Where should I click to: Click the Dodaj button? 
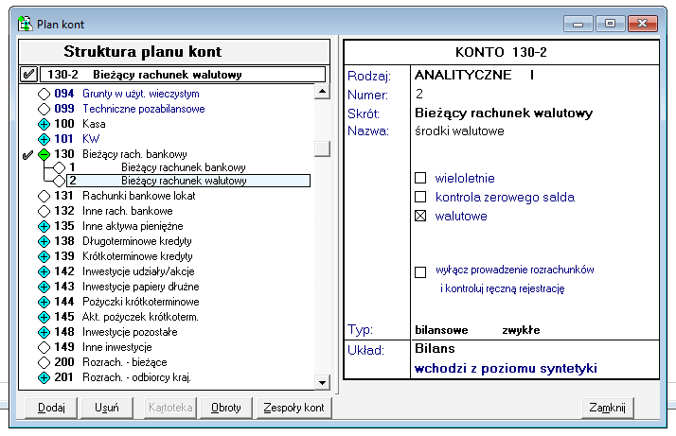tap(51, 408)
